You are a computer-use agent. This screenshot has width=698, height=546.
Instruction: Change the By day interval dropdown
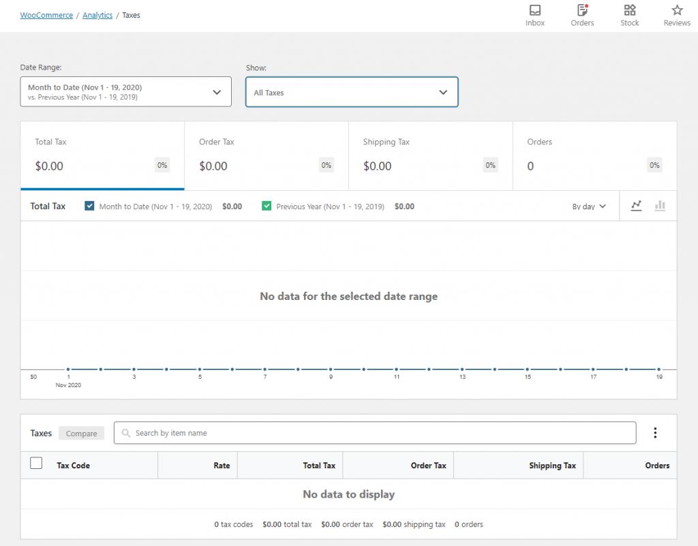[589, 207]
